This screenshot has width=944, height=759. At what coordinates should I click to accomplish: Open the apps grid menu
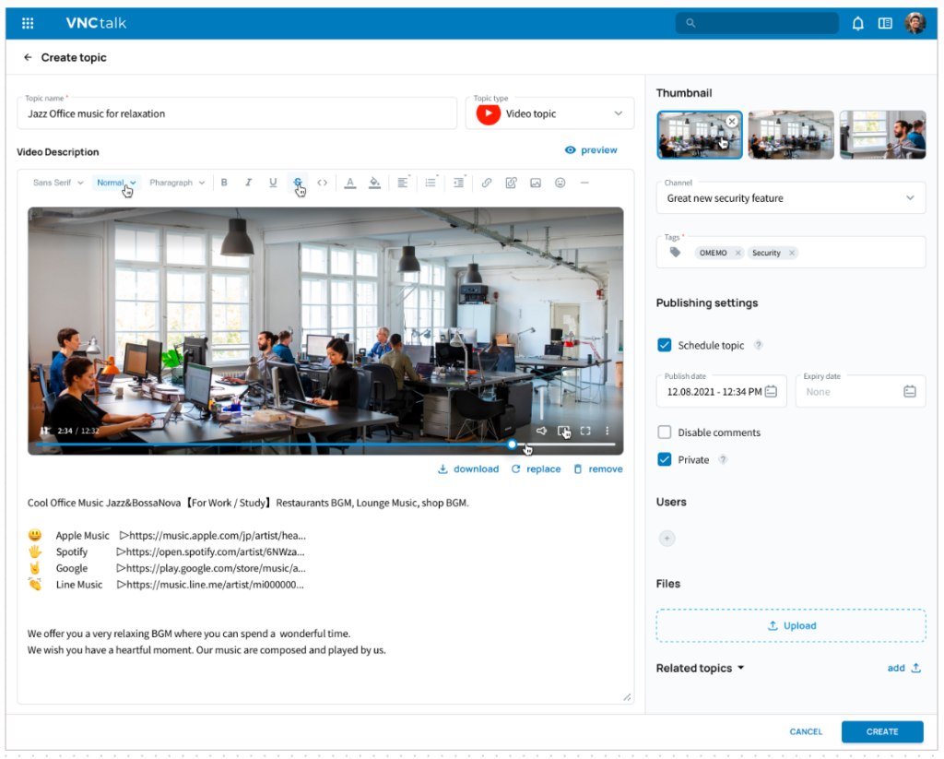tap(28, 23)
